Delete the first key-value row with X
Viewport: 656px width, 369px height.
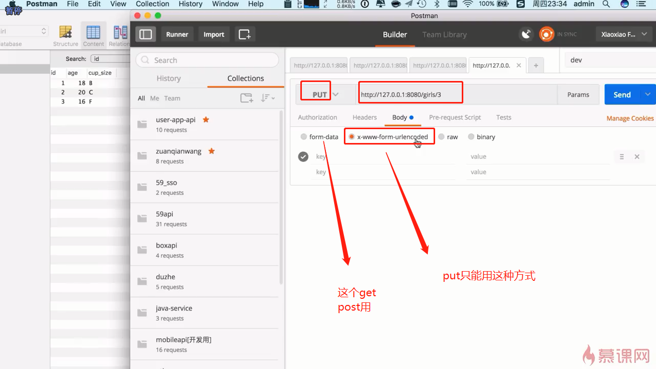637,157
